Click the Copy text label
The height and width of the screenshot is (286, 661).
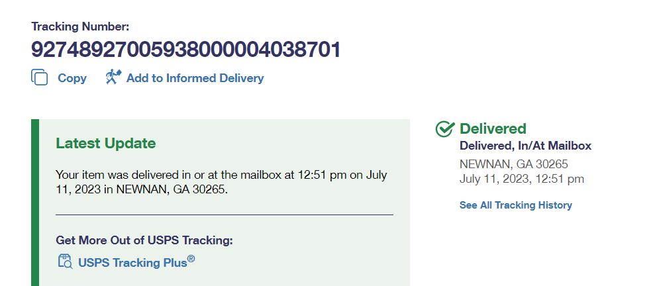(72, 78)
